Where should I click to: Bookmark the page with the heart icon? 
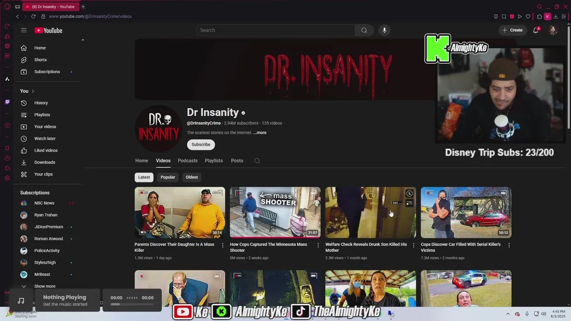[x=528, y=16]
